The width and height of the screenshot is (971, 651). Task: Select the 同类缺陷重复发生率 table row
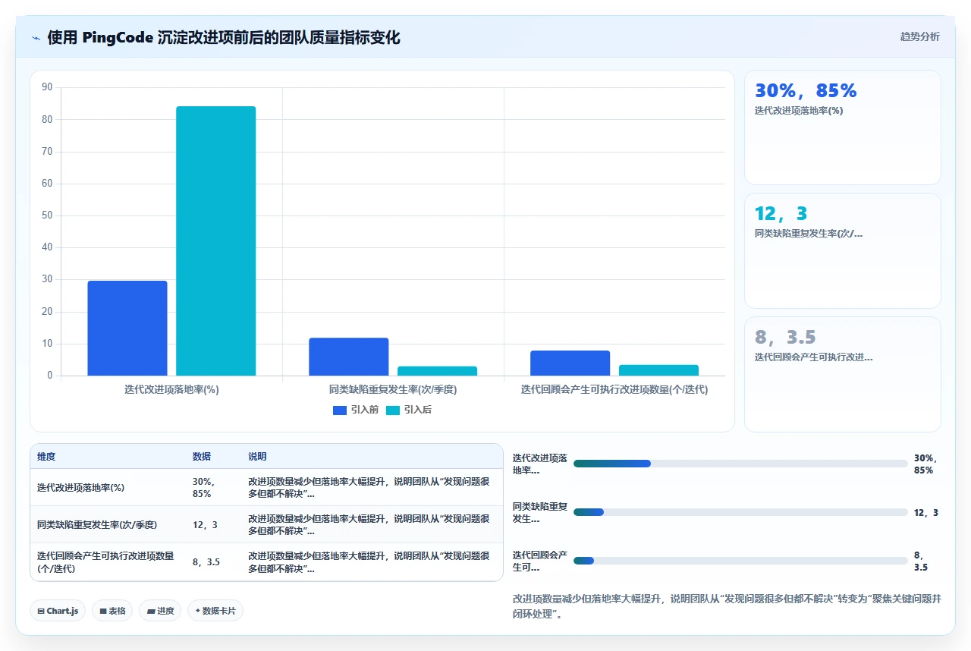pyautogui.click(x=266, y=524)
